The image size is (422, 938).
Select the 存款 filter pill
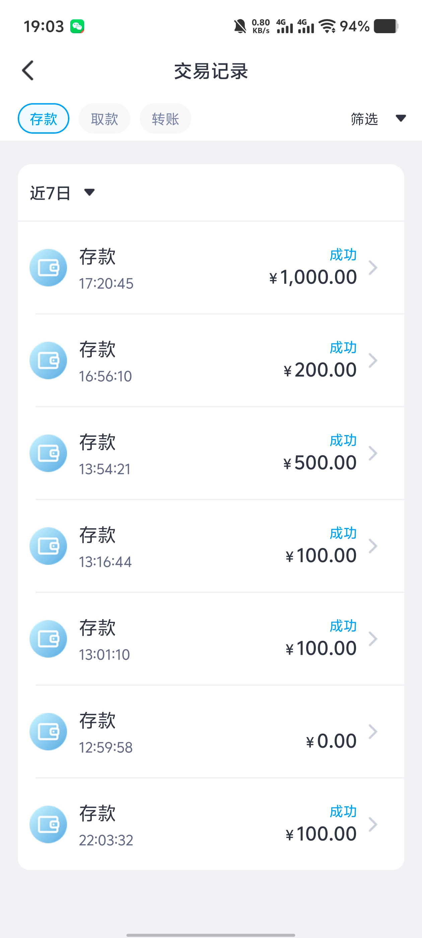[43, 118]
